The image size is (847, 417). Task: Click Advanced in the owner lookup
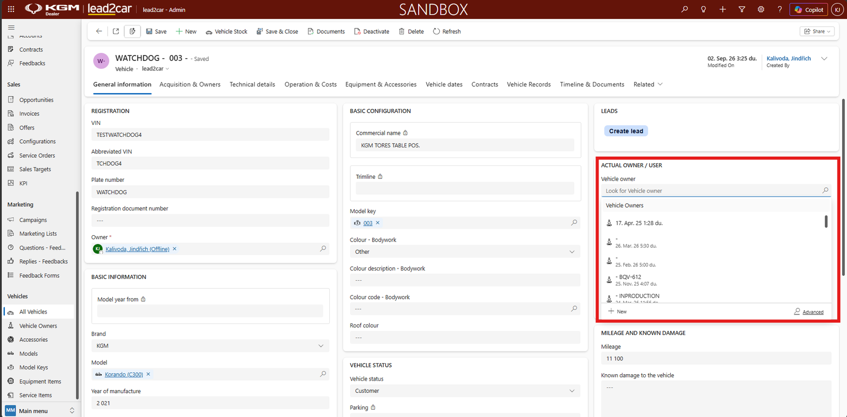point(809,312)
